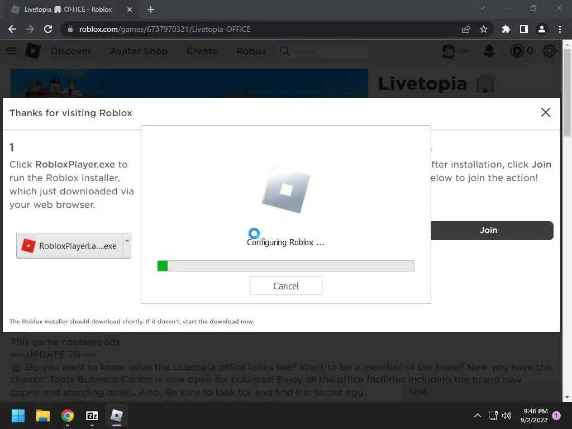Open Roblox settings gear
Image resolution: width=572 pixels, height=429 pixels.
550,51
